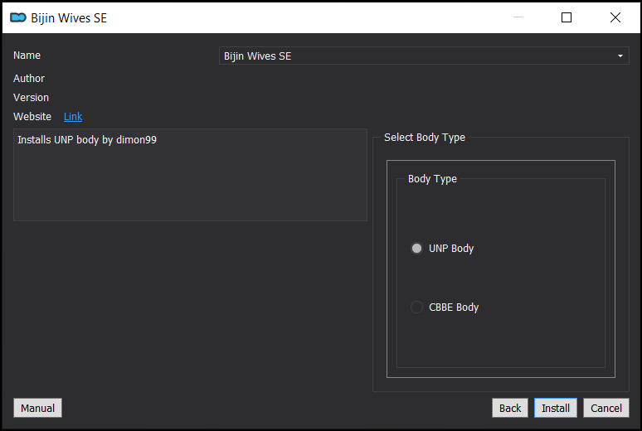Click the Version label
The width and height of the screenshot is (642, 431).
[x=32, y=98]
